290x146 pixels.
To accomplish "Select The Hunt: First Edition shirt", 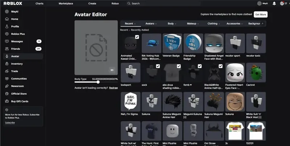I will (152, 131).
